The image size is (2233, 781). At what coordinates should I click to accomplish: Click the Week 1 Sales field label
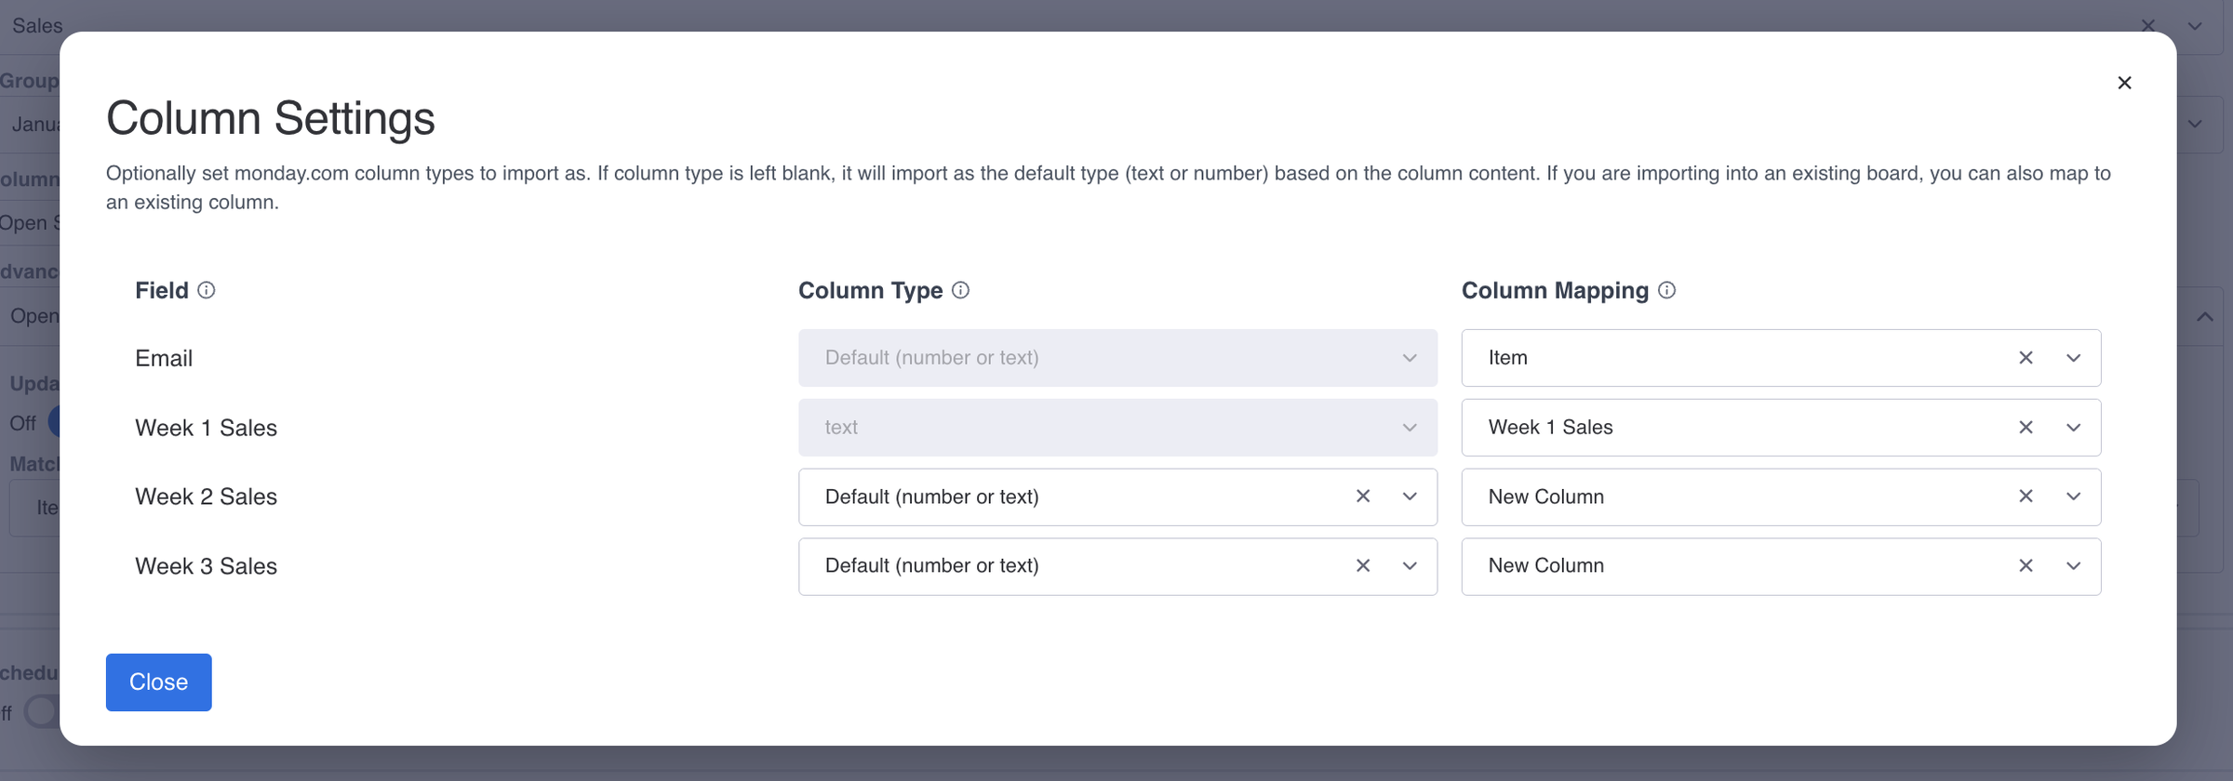pyautogui.click(x=206, y=428)
